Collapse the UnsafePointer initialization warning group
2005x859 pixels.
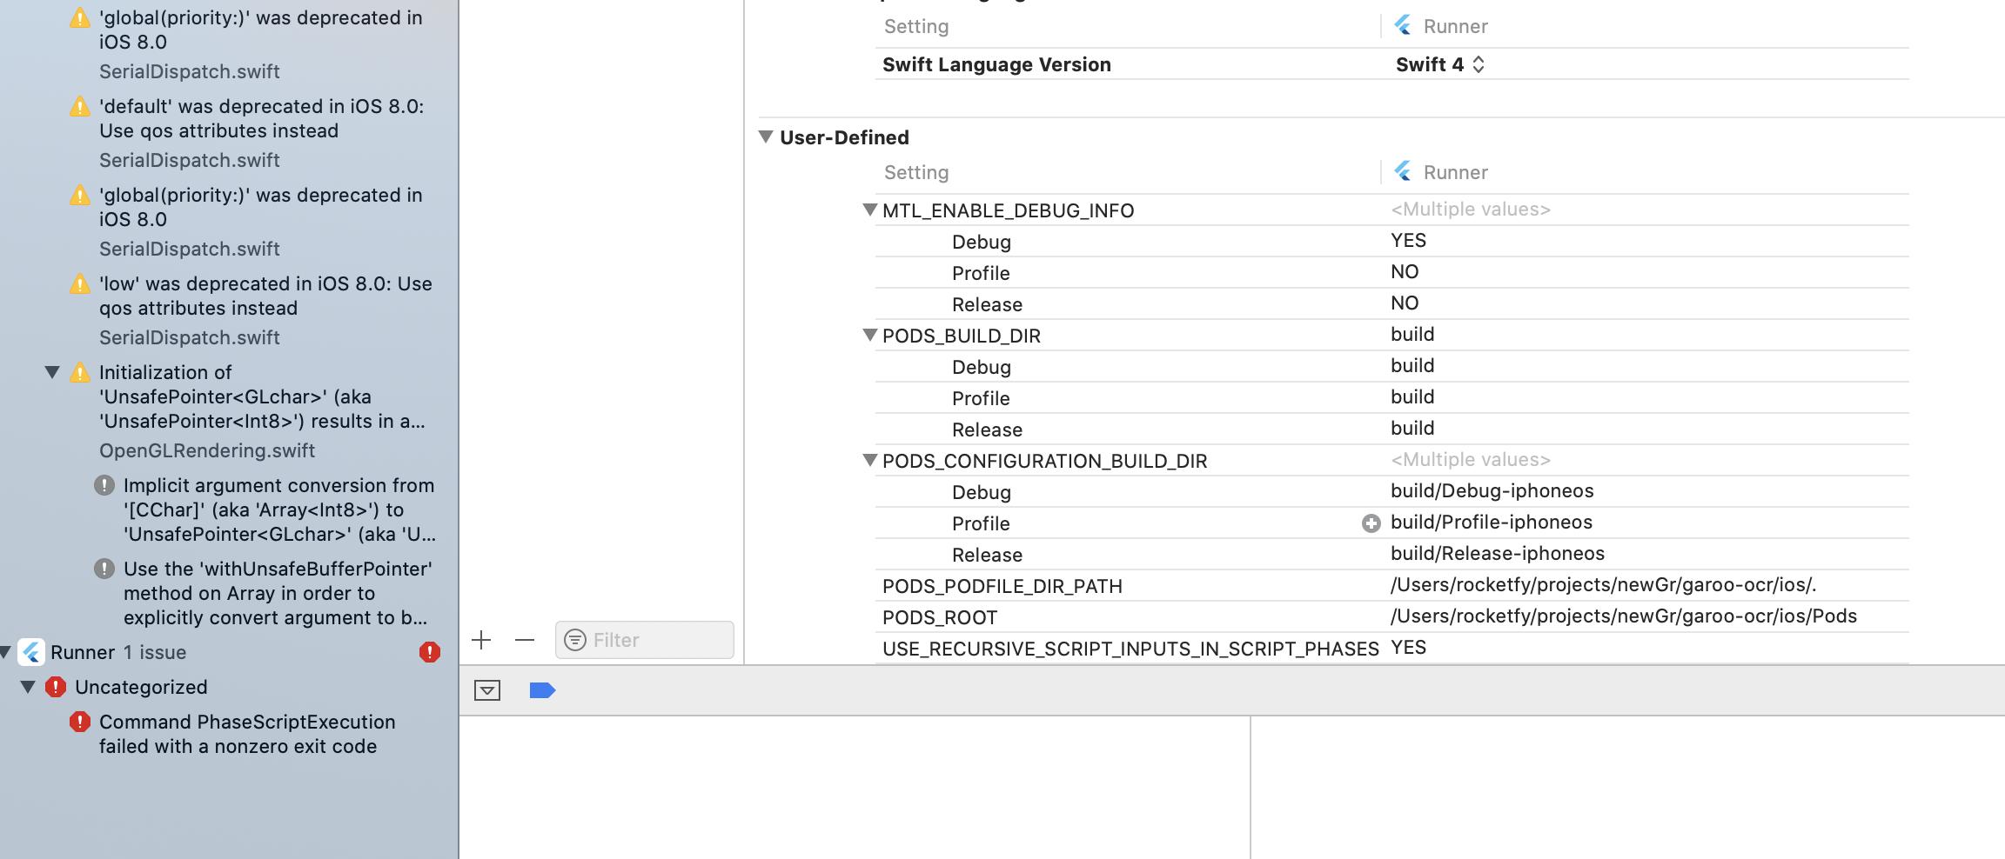pyautogui.click(x=52, y=371)
